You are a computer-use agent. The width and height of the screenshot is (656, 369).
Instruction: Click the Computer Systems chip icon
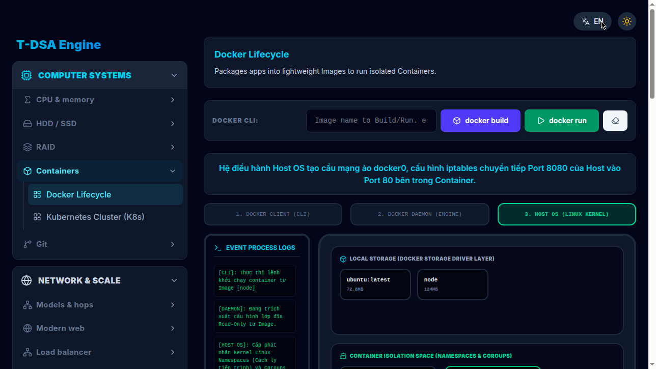click(x=26, y=75)
